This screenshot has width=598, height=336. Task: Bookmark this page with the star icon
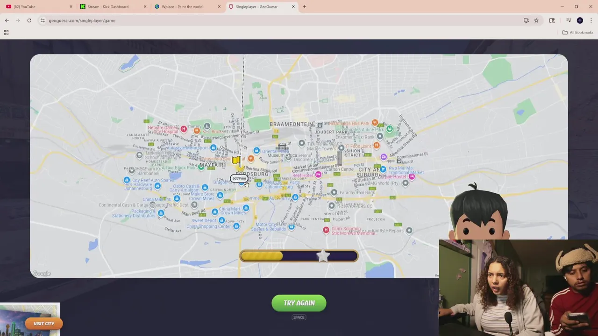[536, 21]
